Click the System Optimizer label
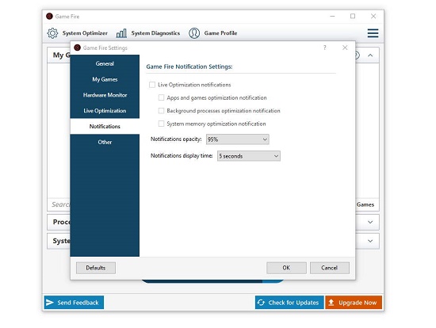Image resolution: width=436 pixels, height=328 pixels. point(85,33)
